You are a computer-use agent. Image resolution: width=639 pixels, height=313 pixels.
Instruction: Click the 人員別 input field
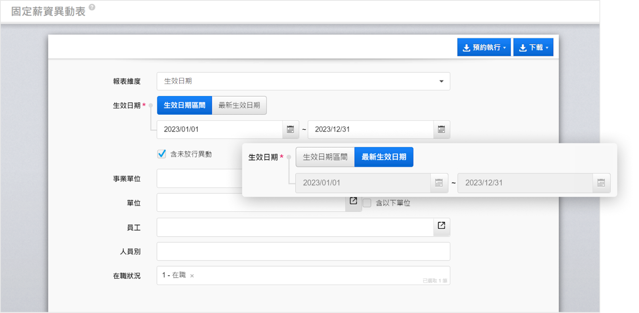click(x=303, y=252)
